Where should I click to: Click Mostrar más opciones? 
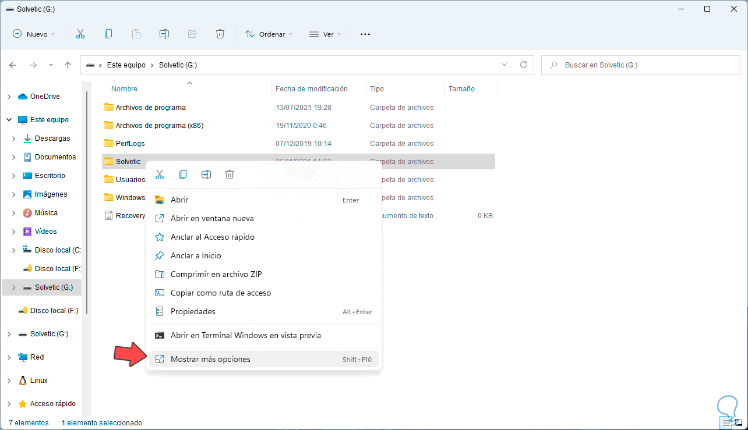coord(264,359)
